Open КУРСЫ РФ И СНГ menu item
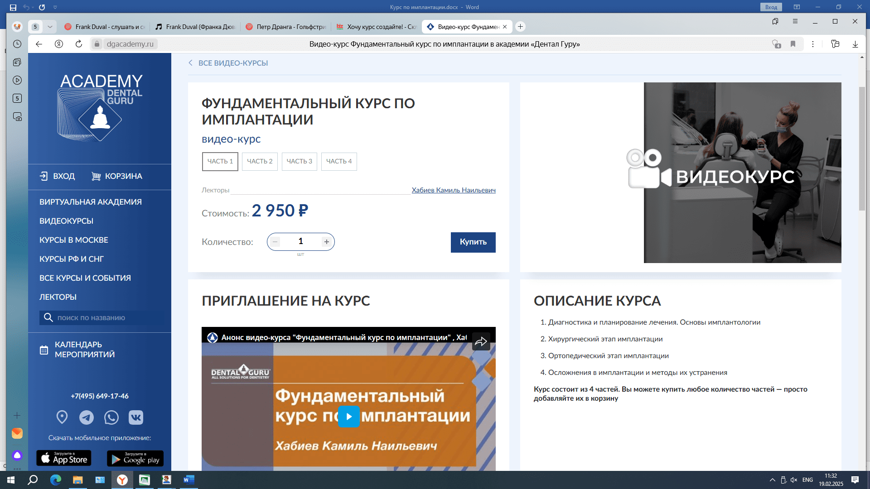 click(x=72, y=259)
